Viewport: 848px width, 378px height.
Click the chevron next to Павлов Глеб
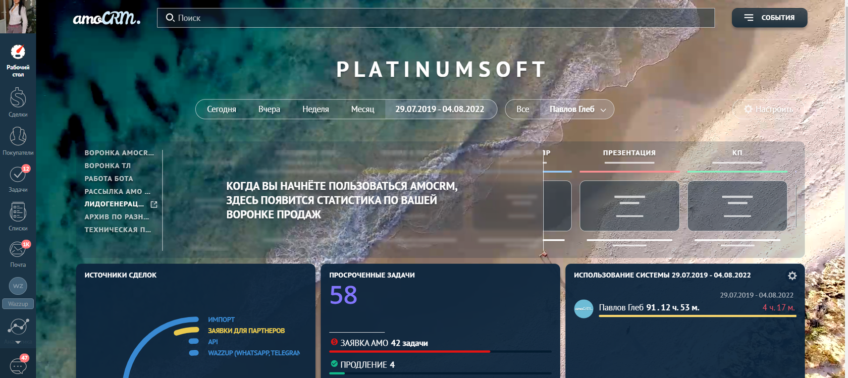[603, 110]
